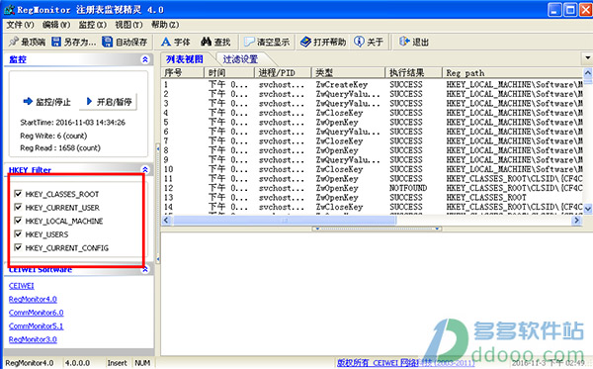Uncheck HKEY_CURRENT_USER filter
593x369 pixels.
[x=18, y=208]
